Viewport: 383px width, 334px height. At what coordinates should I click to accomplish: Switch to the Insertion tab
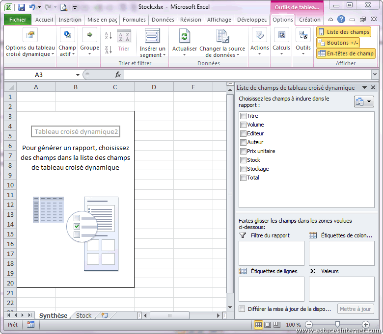tap(70, 20)
